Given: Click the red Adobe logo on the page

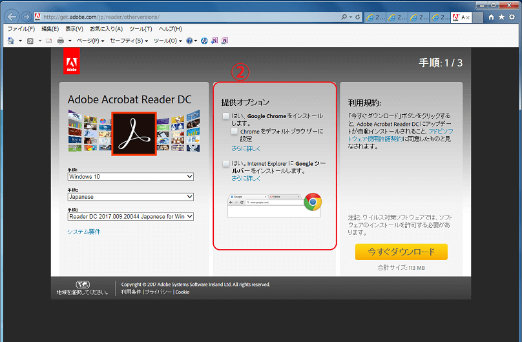Looking at the screenshot, I should click(72, 61).
